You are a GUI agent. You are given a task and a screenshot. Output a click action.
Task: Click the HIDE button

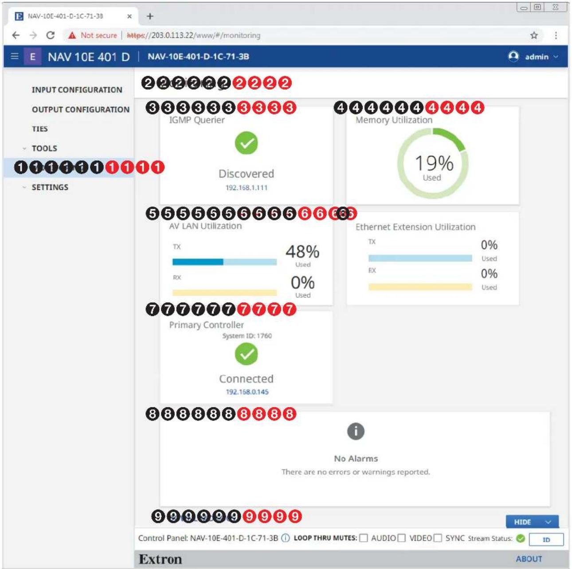(532, 522)
